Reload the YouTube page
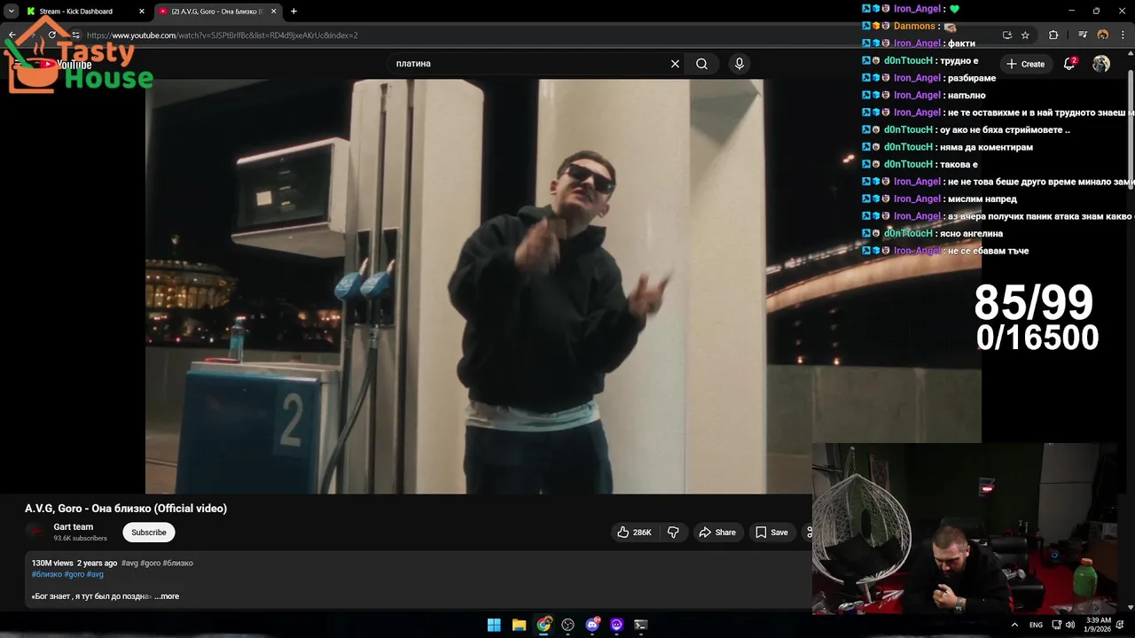The height and width of the screenshot is (638, 1135). click(x=52, y=35)
